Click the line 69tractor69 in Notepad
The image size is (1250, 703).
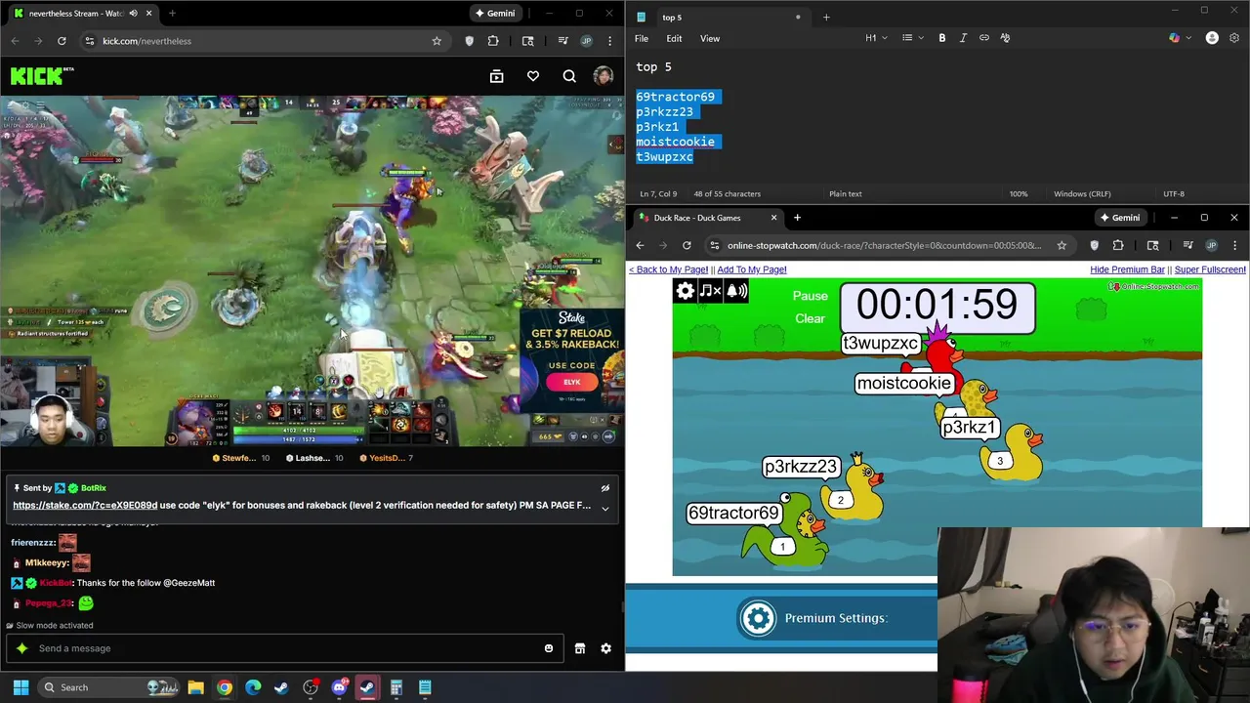pyautogui.click(x=675, y=97)
